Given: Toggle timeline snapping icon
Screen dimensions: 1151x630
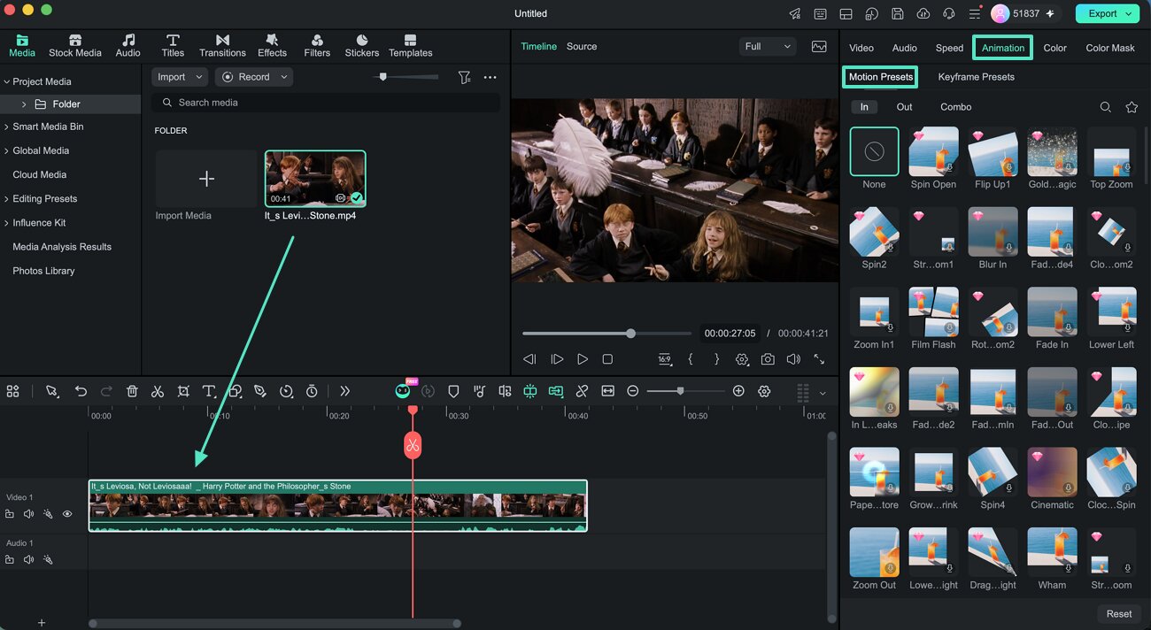Looking at the screenshot, I should pyautogui.click(x=529, y=391).
